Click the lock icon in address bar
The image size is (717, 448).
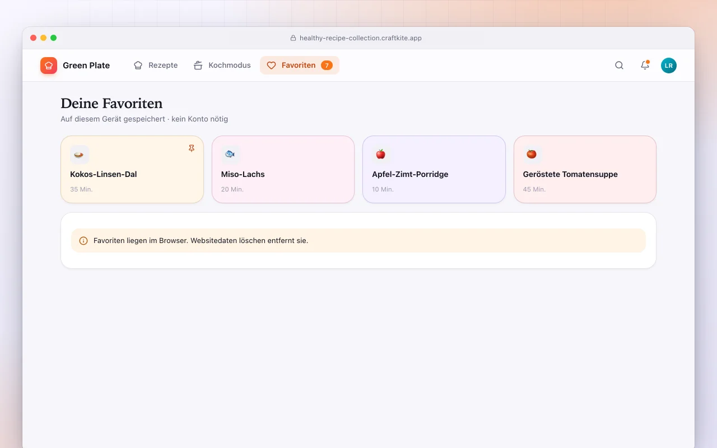(293, 38)
